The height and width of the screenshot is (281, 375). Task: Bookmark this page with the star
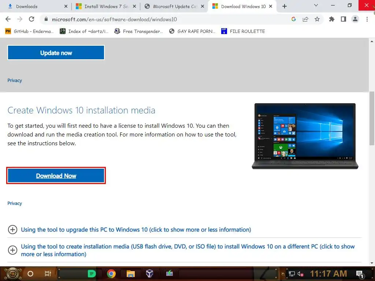click(317, 19)
